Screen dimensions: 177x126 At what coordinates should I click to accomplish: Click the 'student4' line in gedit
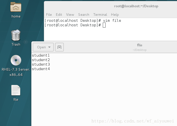pos(41,69)
